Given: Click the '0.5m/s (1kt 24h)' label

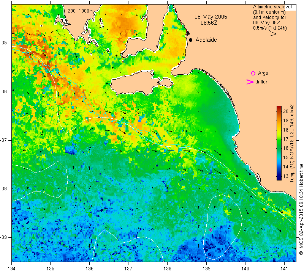Looking at the screenshot, I should [x=270, y=28].
